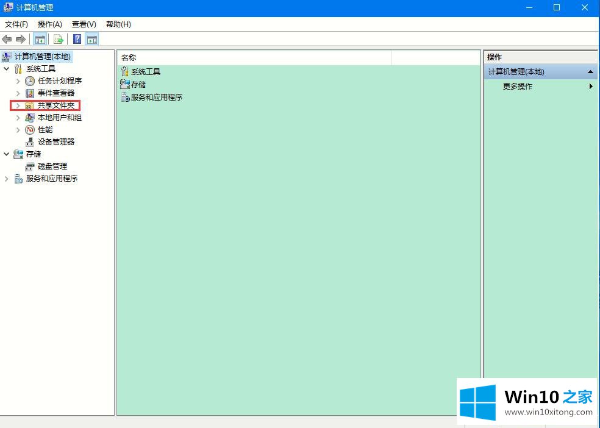Viewport: 600px width, 428px height.
Task: Maximize the 计算机管理 window
Action: coord(557,8)
